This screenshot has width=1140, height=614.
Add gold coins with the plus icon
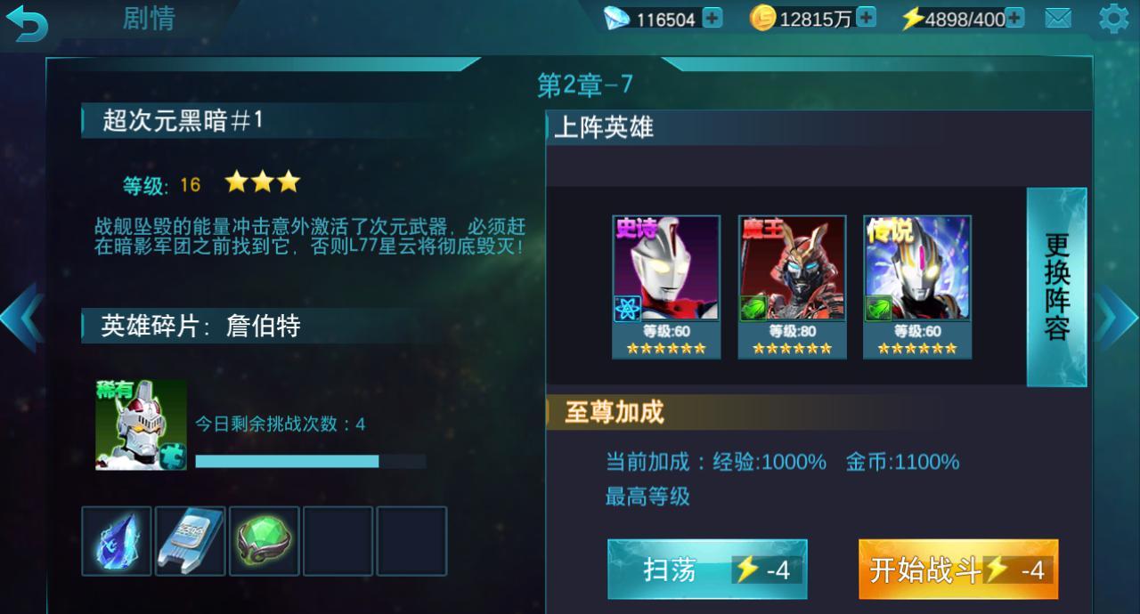(866, 18)
